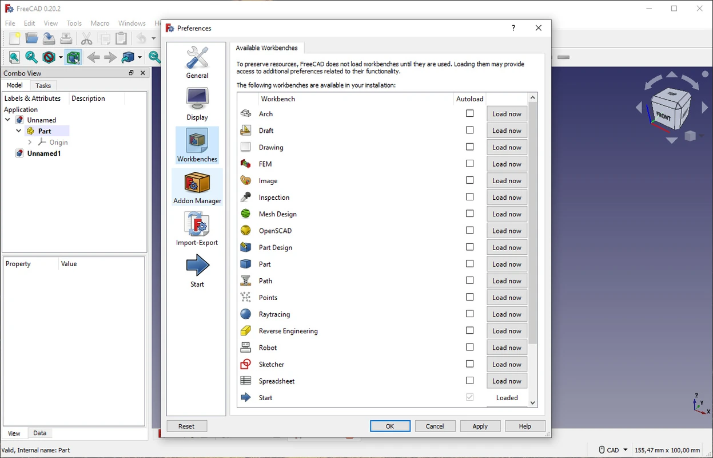Screen dimensions: 713x458
Task: Enable autoload for Arch workbench
Action: point(470,113)
